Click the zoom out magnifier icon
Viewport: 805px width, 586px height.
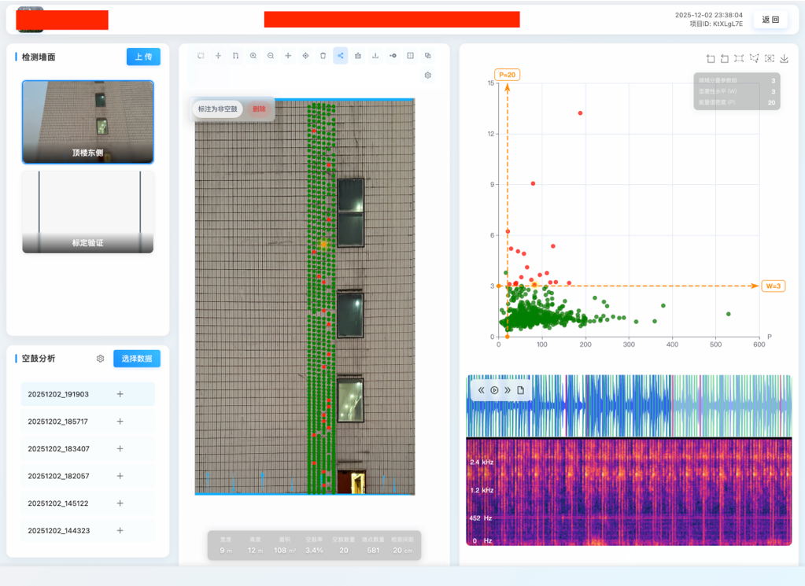(271, 56)
